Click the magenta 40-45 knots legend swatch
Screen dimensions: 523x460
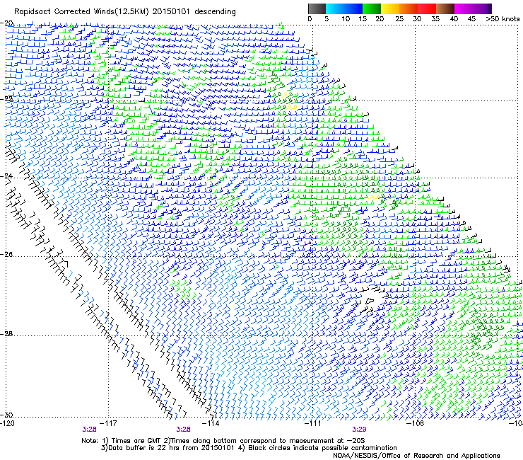tap(464, 8)
